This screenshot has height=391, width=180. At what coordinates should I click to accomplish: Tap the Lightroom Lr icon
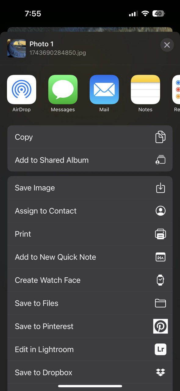pos(160,349)
